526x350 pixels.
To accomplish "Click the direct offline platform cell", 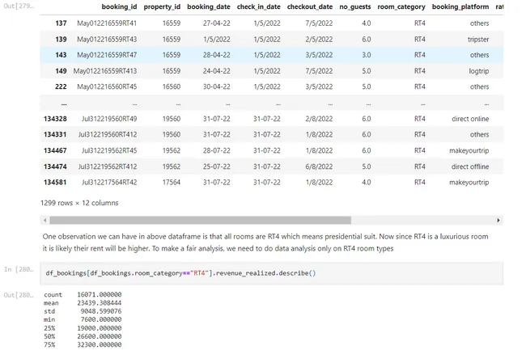I will [x=470, y=167].
